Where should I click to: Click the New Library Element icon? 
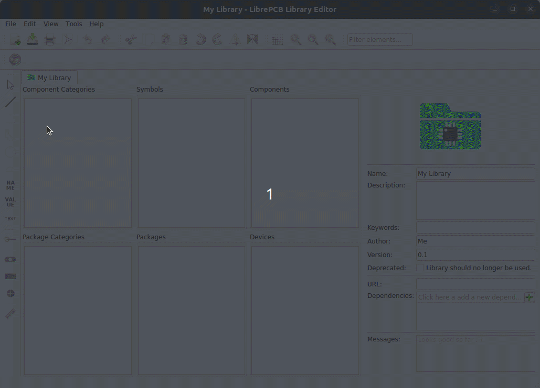(16, 40)
